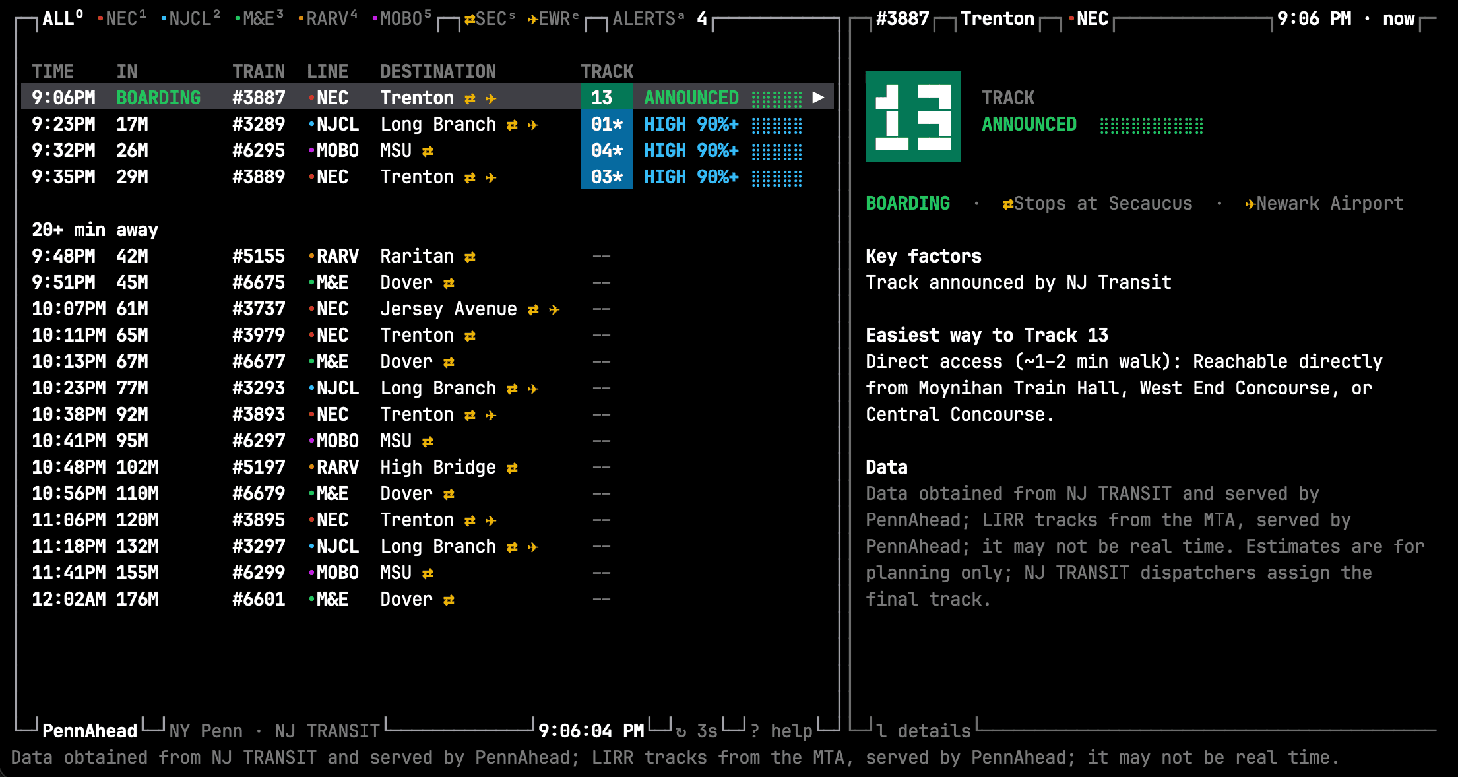Screen dimensions: 1458x777
Task: Click the PennAhead app name
Action: pyautogui.click(x=90, y=731)
